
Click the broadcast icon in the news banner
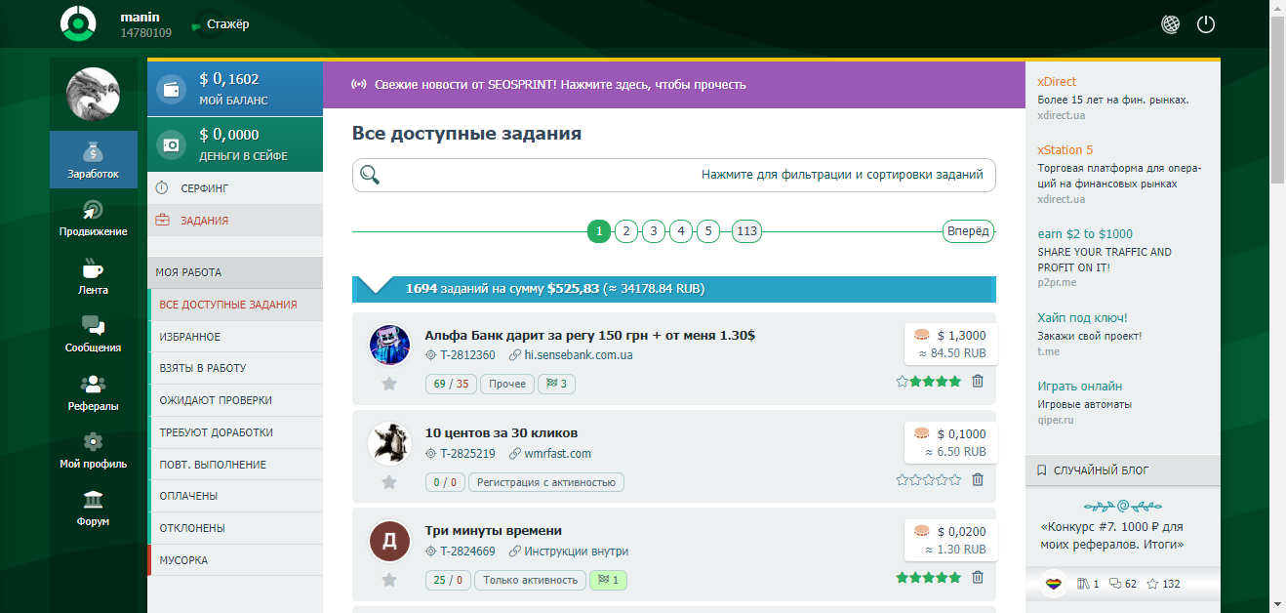pos(359,85)
